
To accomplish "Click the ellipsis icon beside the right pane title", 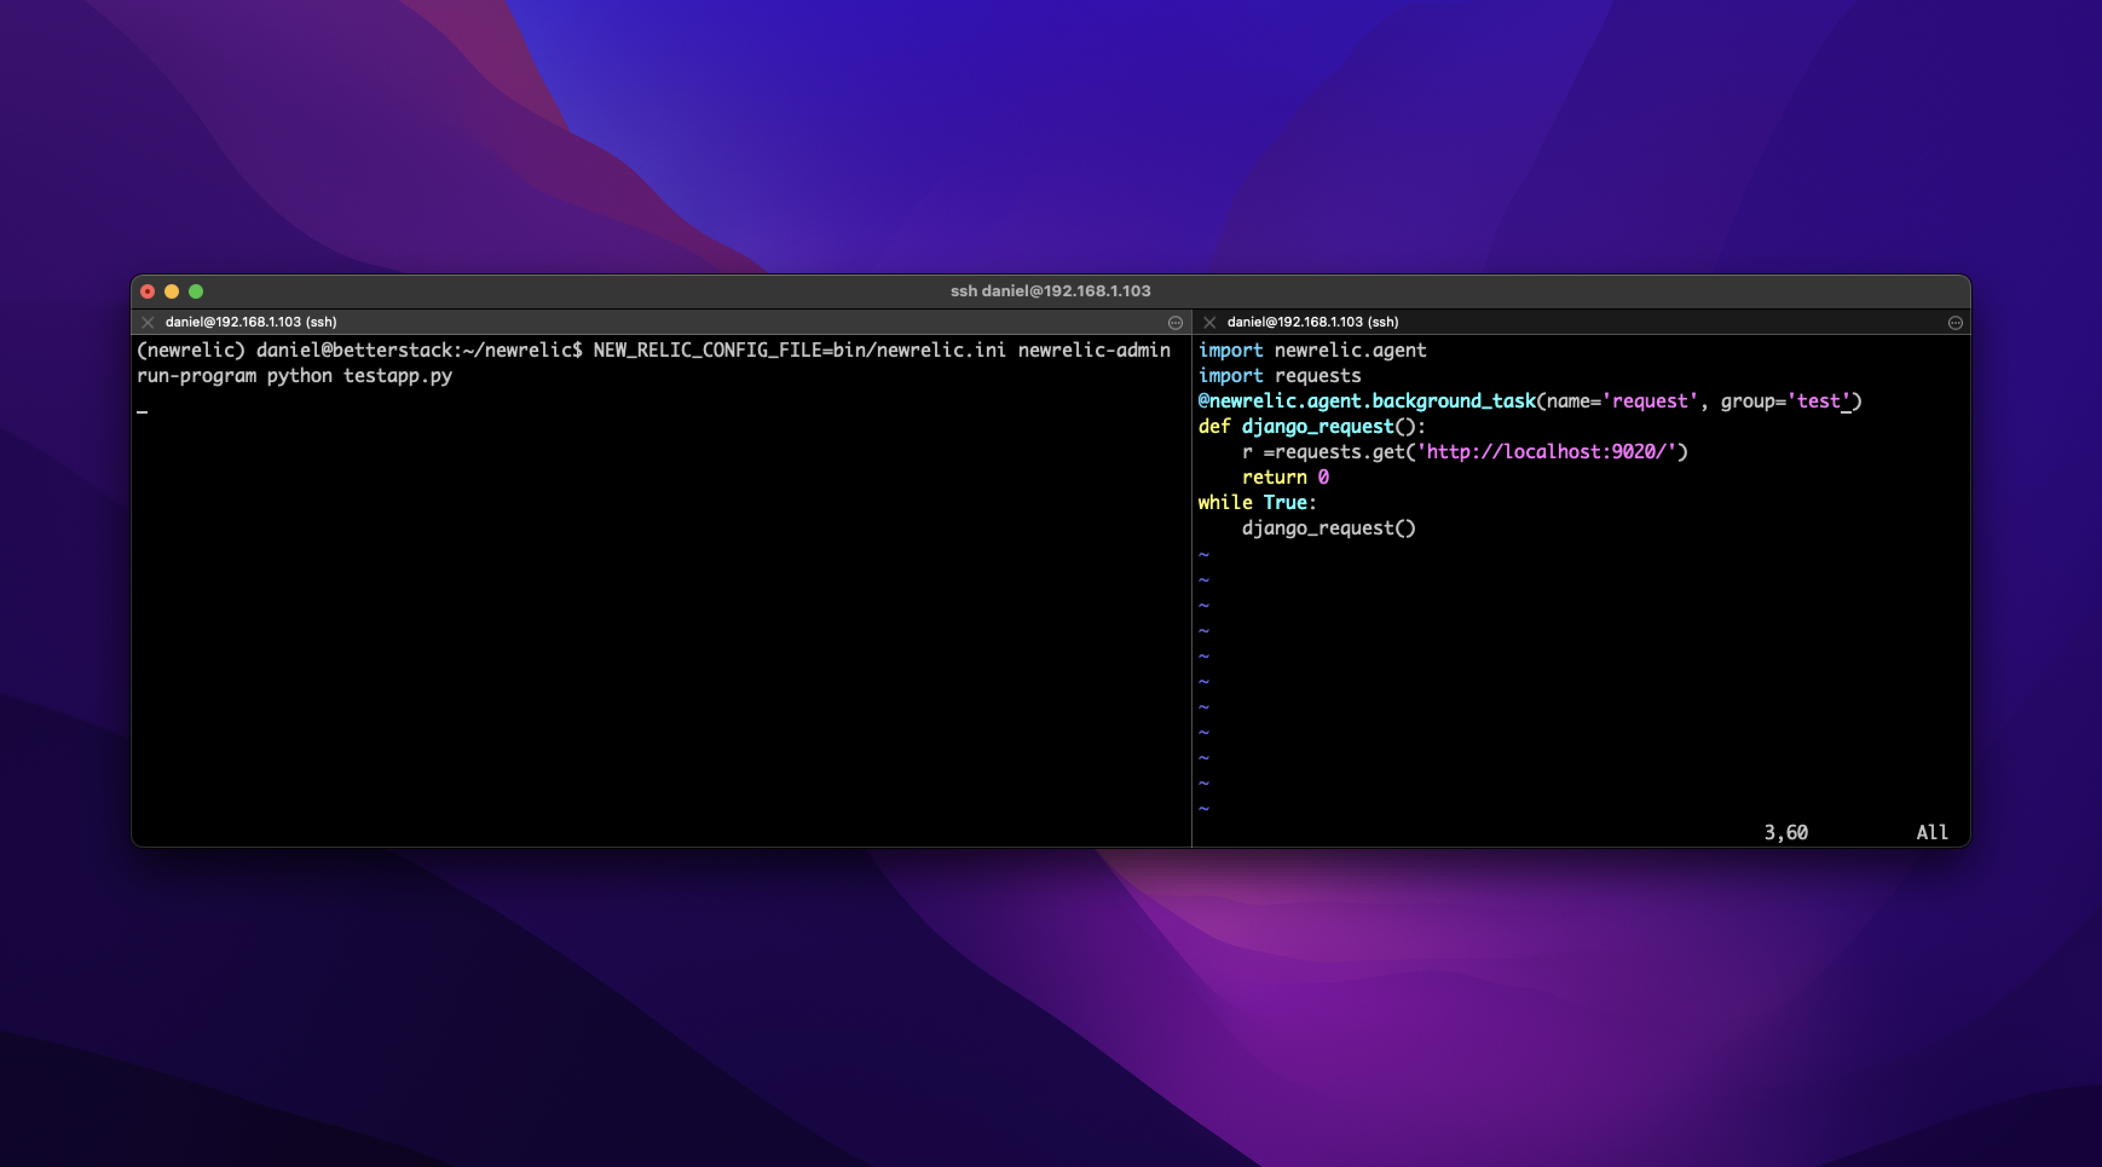I will (x=1955, y=322).
